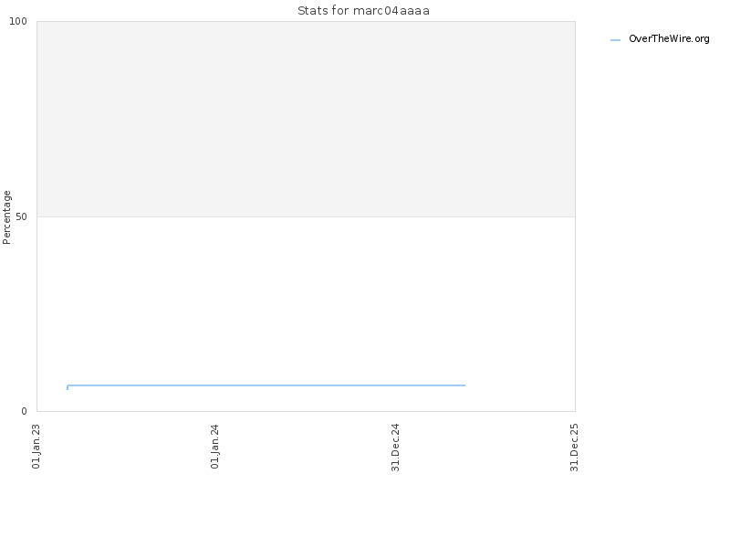This screenshot has width=730, height=548.
Task: Click the Percentage axis title
Action: [x=6, y=217]
